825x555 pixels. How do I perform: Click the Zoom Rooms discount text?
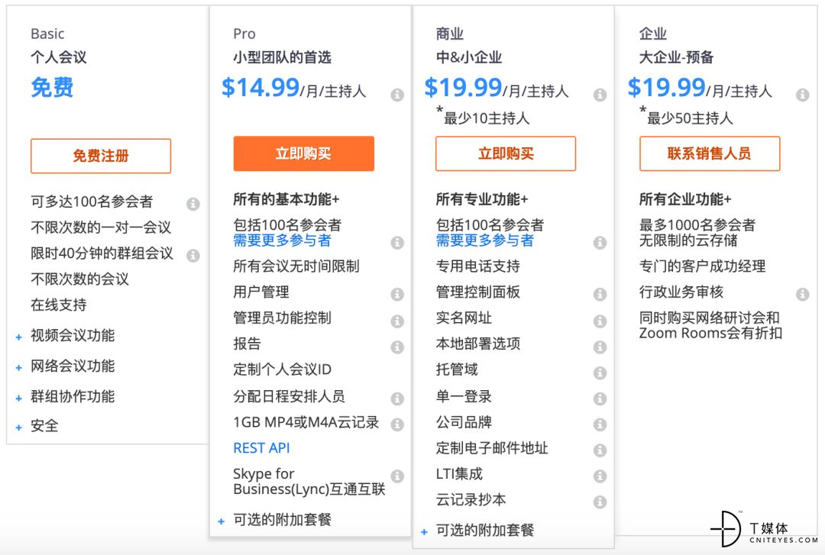711,326
